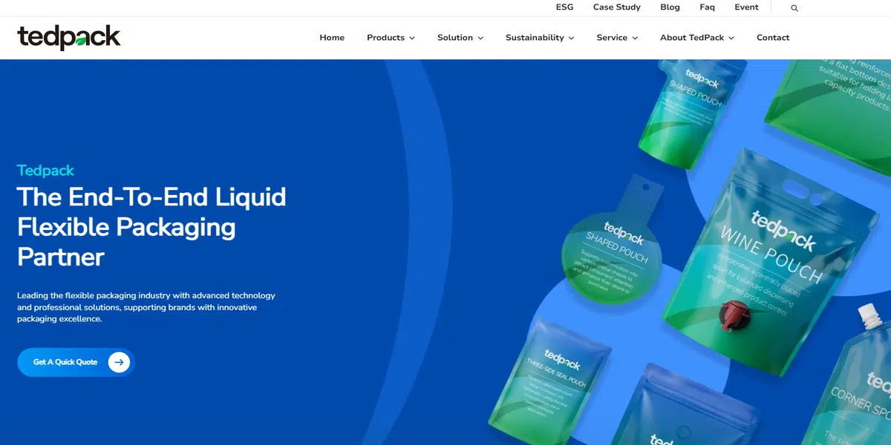
Task: Go to the Home menu item
Action: point(332,38)
